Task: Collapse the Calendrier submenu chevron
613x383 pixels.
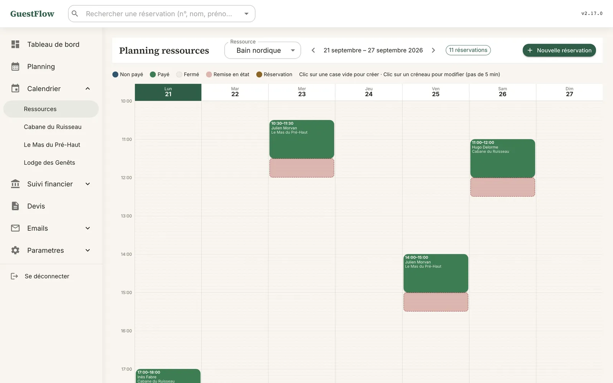Action: [x=88, y=89]
